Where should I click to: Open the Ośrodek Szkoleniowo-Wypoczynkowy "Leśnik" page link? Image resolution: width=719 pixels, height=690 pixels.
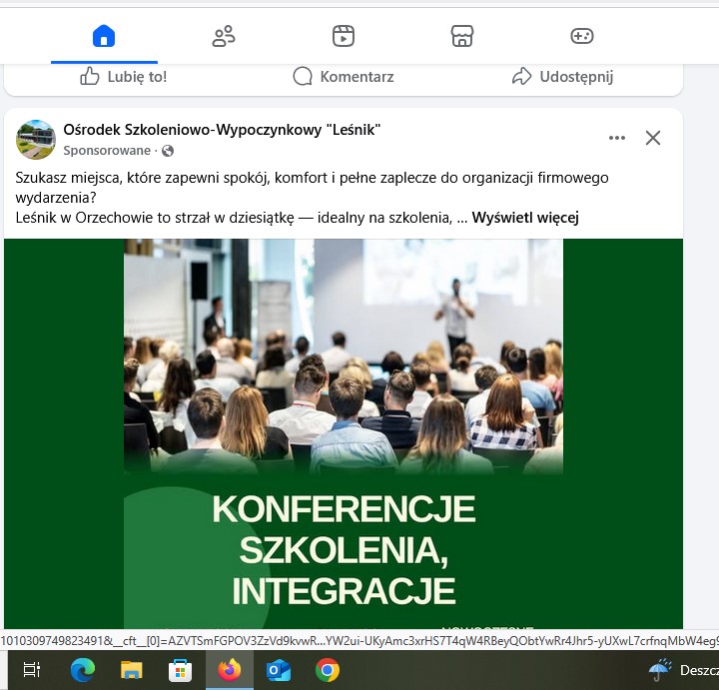click(x=222, y=130)
